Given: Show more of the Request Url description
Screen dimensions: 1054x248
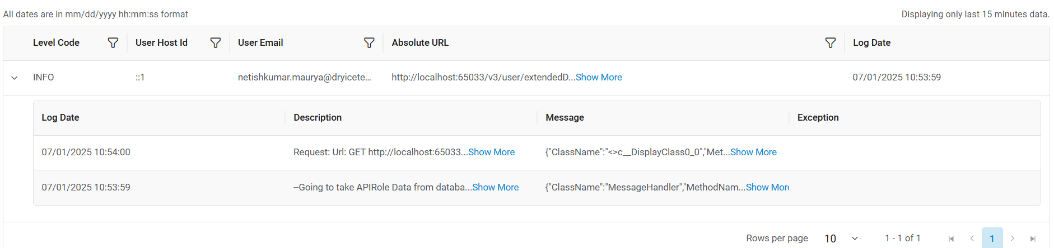Looking at the screenshot, I should coord(491,152).
